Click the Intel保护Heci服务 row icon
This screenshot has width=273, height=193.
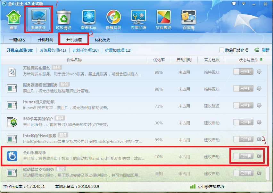click(x=12, y=139)
